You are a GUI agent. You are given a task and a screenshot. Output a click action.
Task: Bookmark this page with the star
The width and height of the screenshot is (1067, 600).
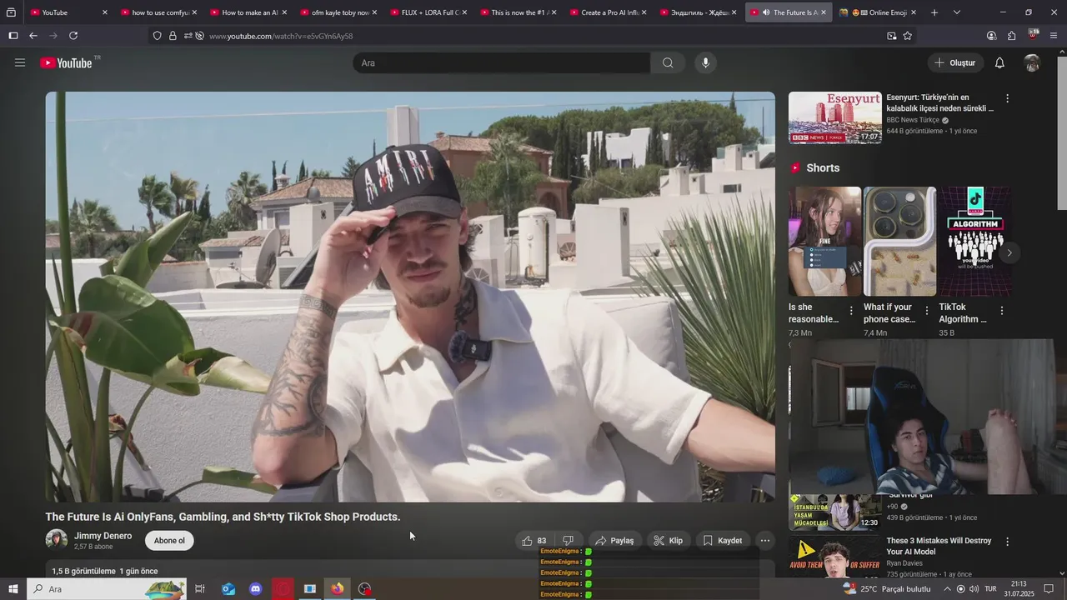pos(908,36)
